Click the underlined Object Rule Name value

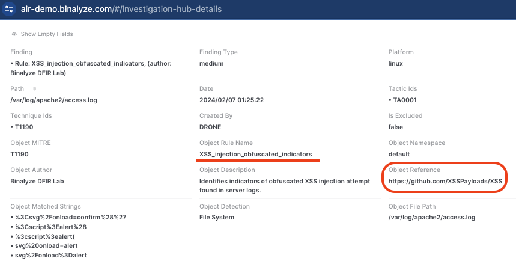(x=256, y=154)
